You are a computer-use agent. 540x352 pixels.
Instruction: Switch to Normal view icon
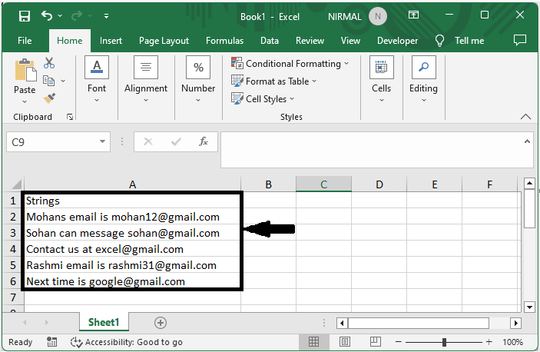(x=313, y=342)
